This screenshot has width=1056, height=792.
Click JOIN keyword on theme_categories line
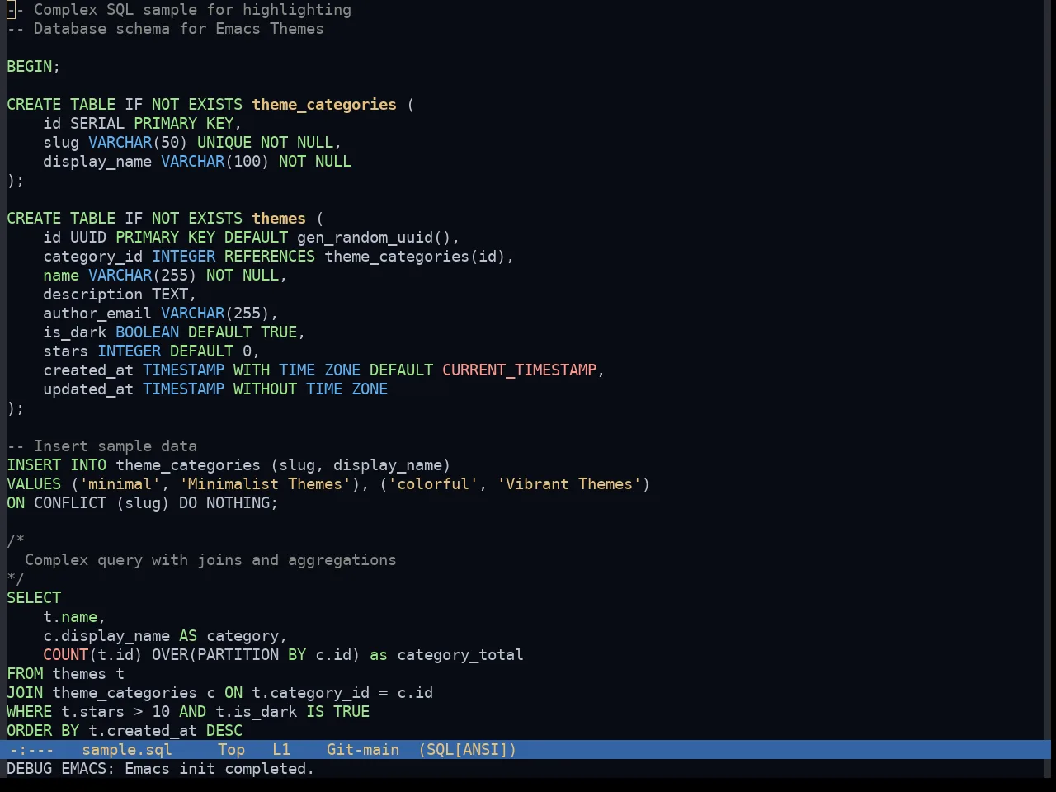(x=25, y=693)
